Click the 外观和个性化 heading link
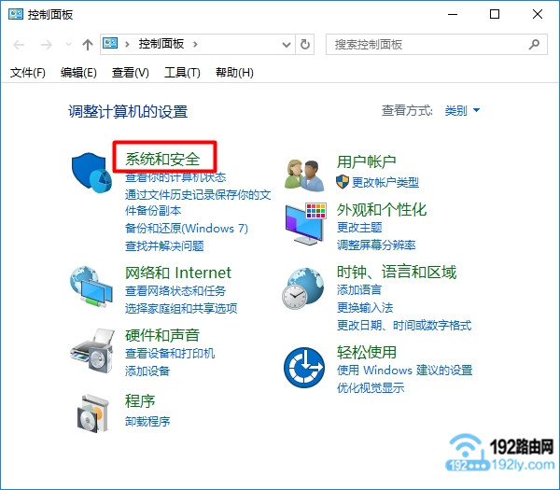This screenshot has width=560, height=490. (382, 210)
